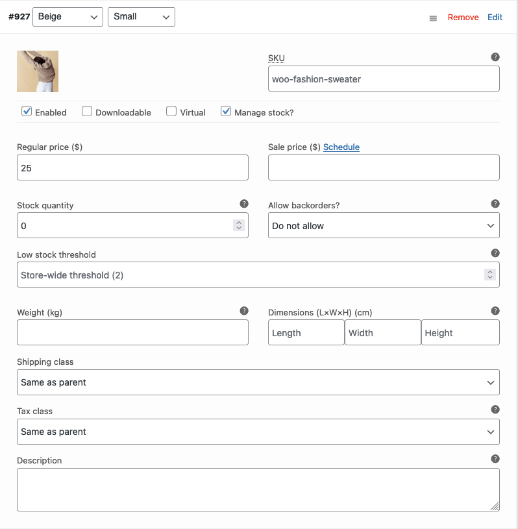Tick the Virtual checkbox

coord(171,112)
